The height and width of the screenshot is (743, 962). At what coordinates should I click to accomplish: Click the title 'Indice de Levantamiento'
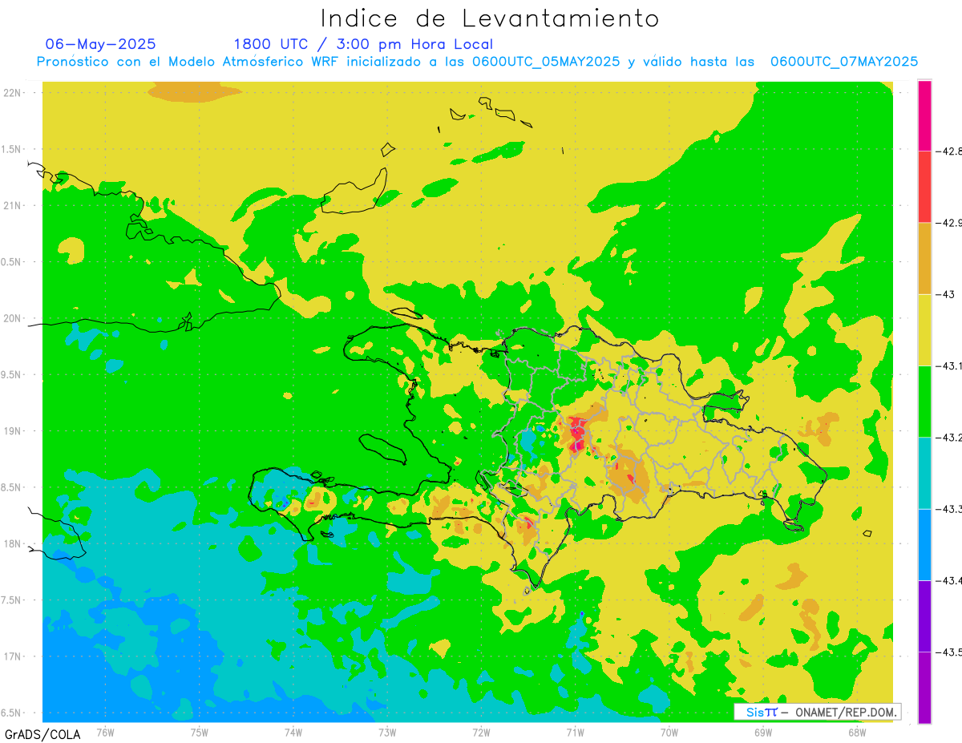coord(490,18)
